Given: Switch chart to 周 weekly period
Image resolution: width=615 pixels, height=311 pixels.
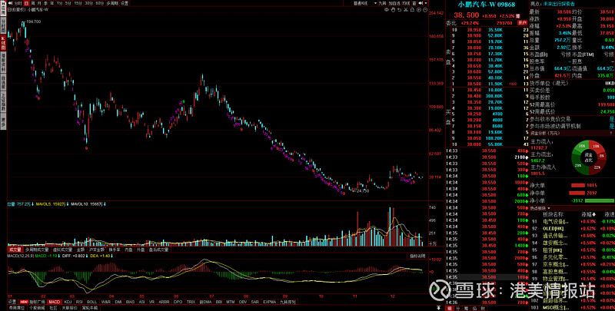Looking at the screenshot, I should pyautogui.click(x=32, y=3).
